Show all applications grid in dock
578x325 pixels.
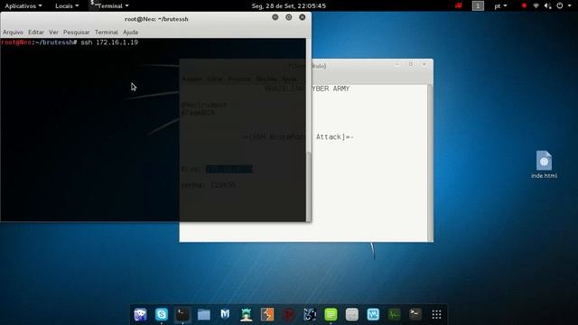tap(436, 314)
